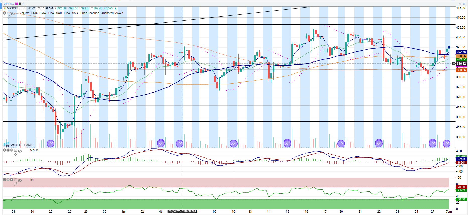The image size is (468, 215).
Task: Click the orange-red 383.56 price label
Action: 461,70
